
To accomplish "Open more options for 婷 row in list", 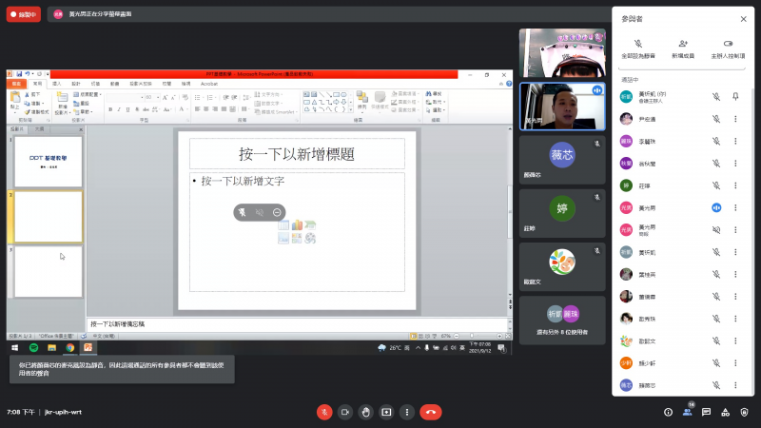I will [x=735, y=185].
